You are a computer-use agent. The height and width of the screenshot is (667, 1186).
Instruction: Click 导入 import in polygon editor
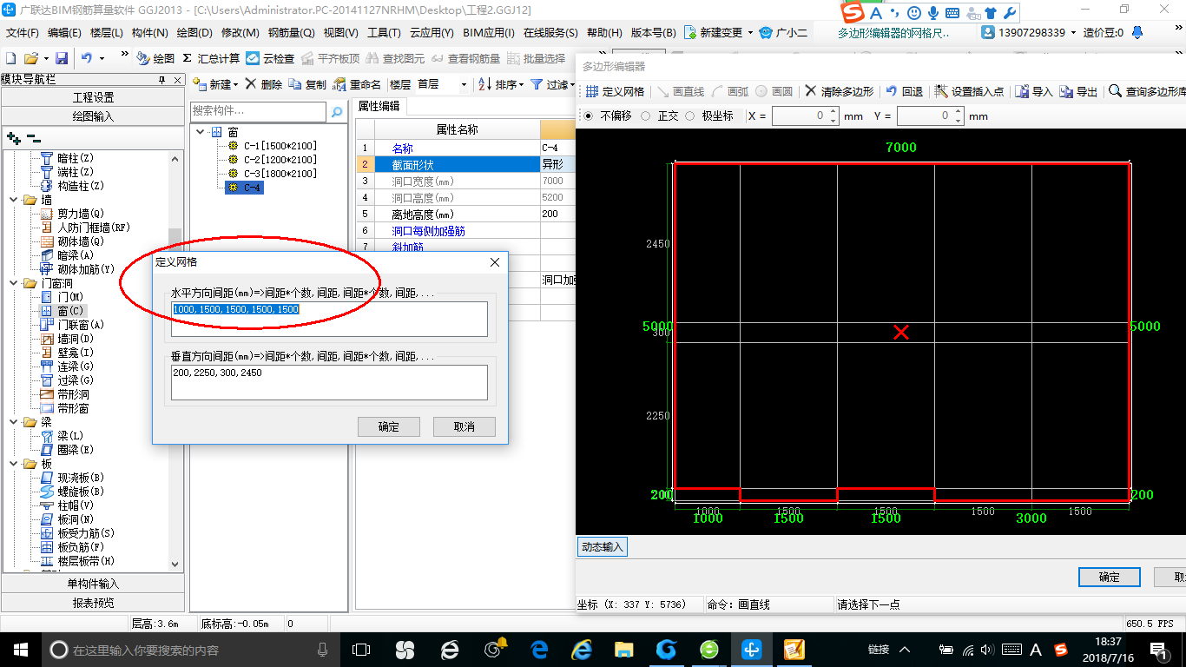pyautogui.click(x=1034, y=91)
